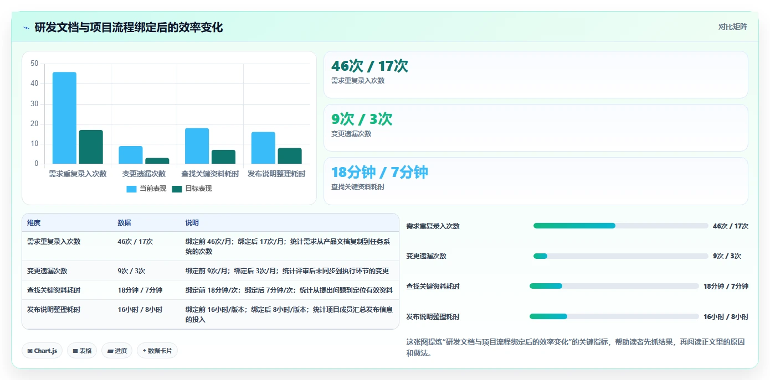Viewport: 770px width, 380px height.
Task: Click the icon inside the Chart.js chip
Action: click(x=29, y=351)
